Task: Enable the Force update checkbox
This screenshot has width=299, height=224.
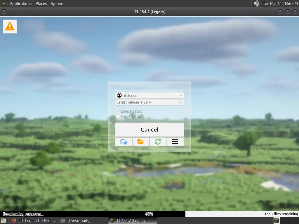Action: coord(118,117)
